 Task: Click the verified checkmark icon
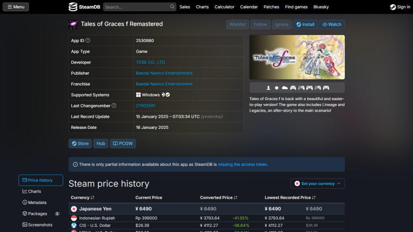168,95
